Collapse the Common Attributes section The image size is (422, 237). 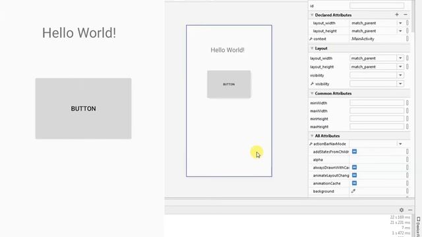click(312, 93)
